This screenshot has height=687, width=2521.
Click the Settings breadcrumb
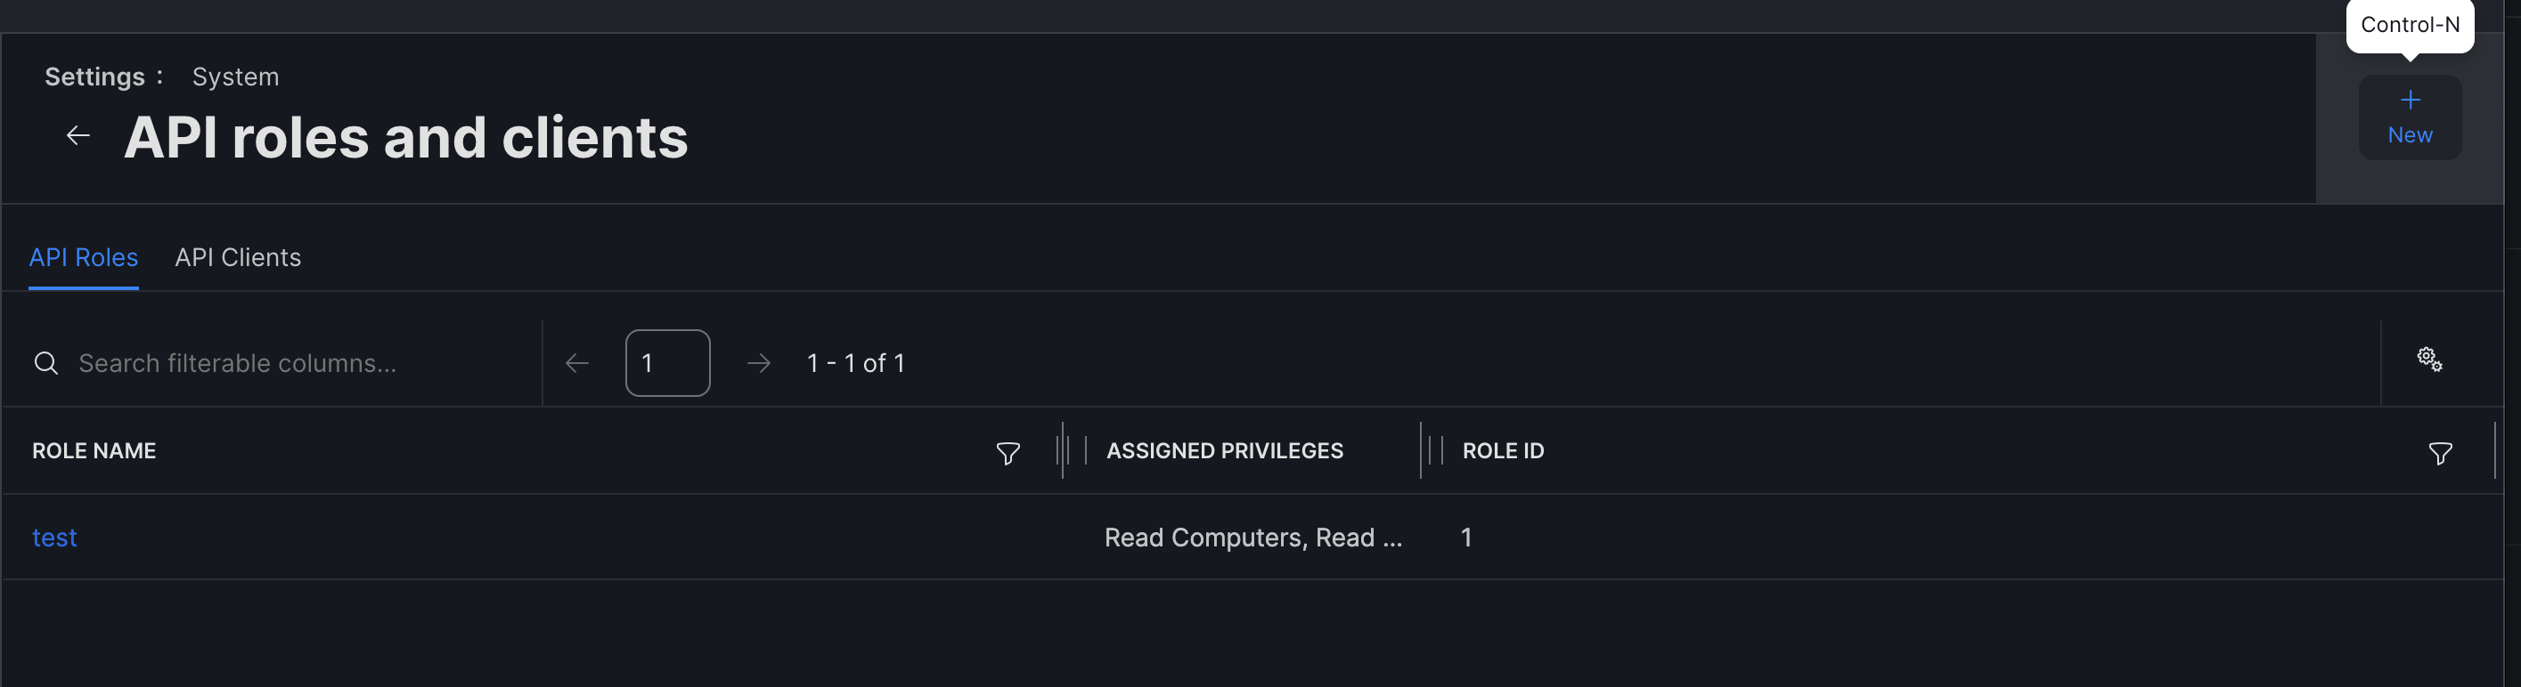pos(95,77)
